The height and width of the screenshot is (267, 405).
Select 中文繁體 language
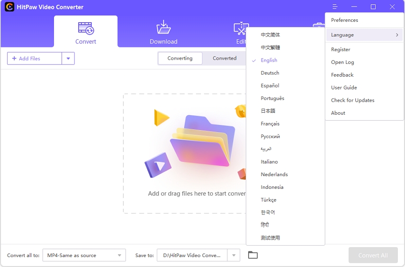click(x=286, y=47)
